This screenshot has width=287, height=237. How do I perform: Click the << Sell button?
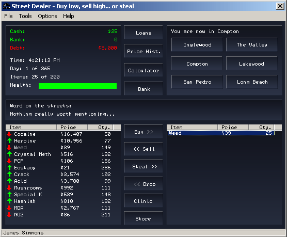[x=143, y=149]
